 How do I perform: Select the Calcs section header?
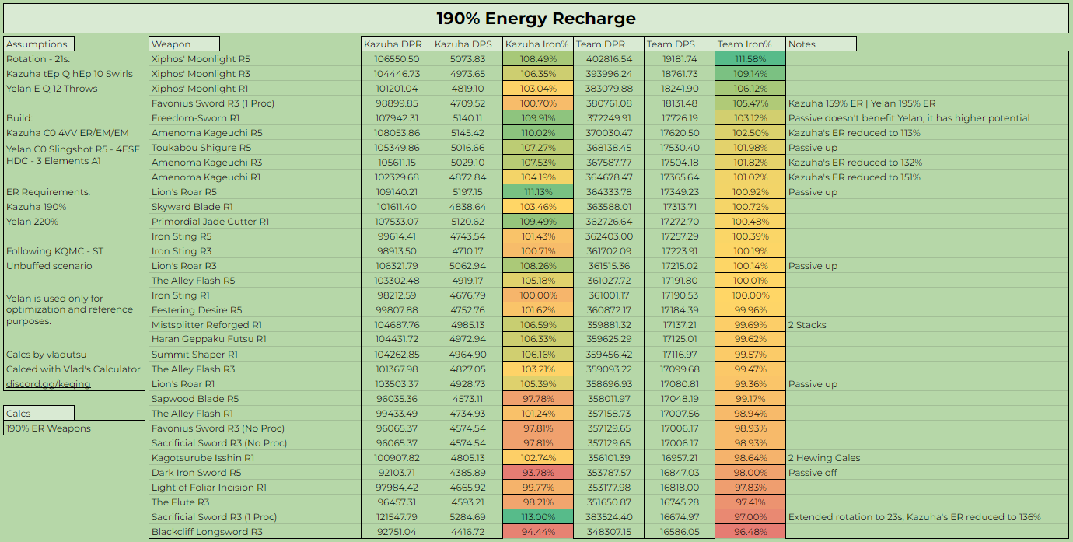point(40,413)
